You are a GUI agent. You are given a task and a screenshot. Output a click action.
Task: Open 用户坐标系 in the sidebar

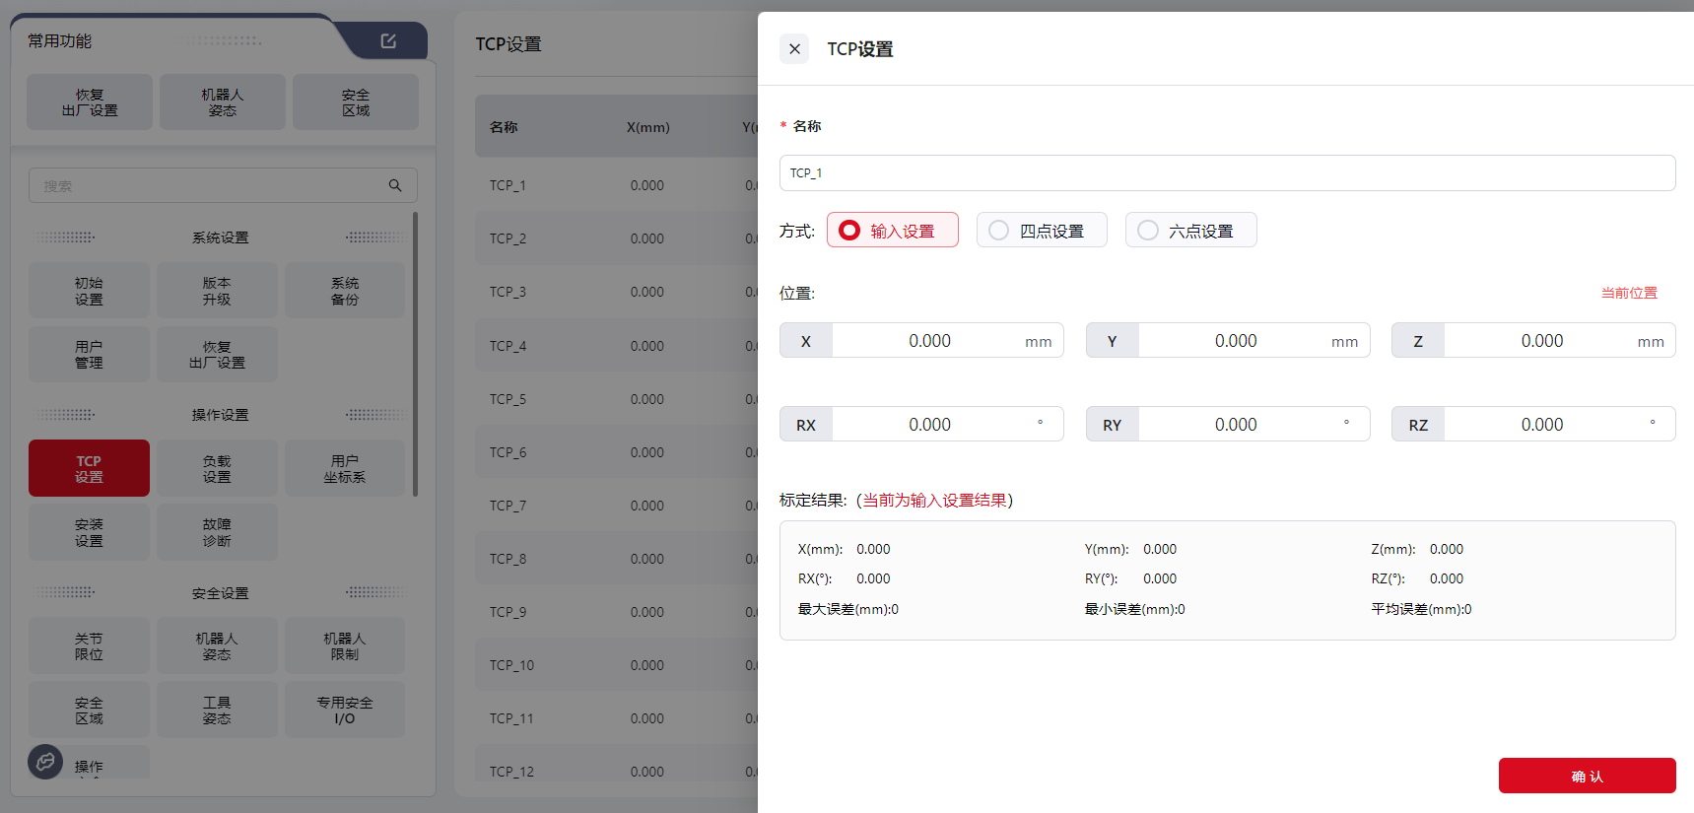[344, 468]
